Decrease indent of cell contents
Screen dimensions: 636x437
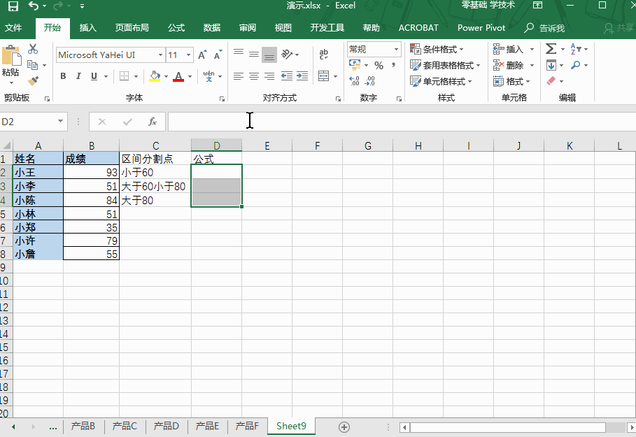click(287, 76)
